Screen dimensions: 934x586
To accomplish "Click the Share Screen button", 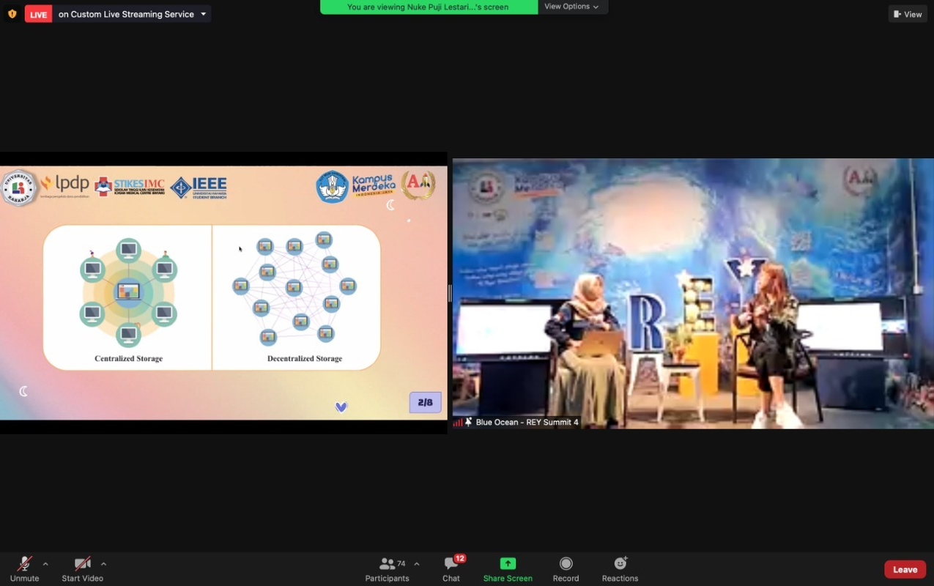I will 508,568.
